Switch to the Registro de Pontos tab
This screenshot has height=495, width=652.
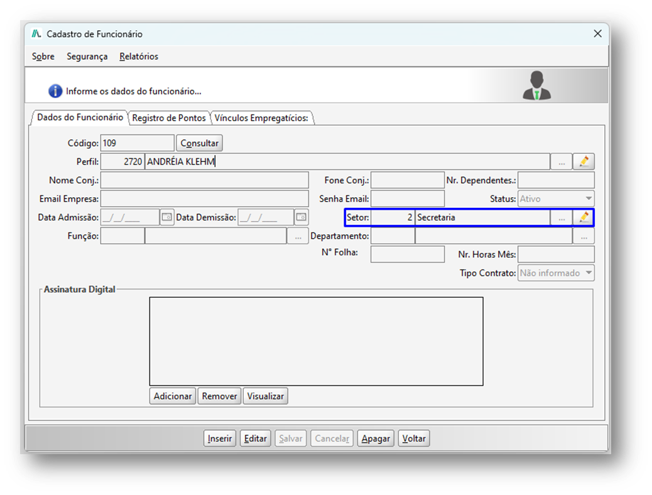[x=169, y=117]
